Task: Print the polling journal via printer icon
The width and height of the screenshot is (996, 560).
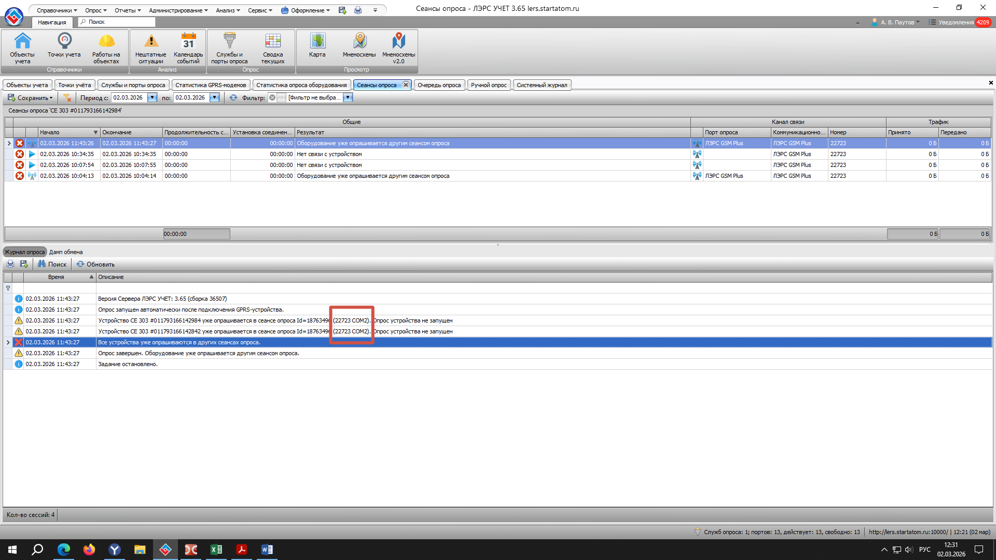Action: 10,264
